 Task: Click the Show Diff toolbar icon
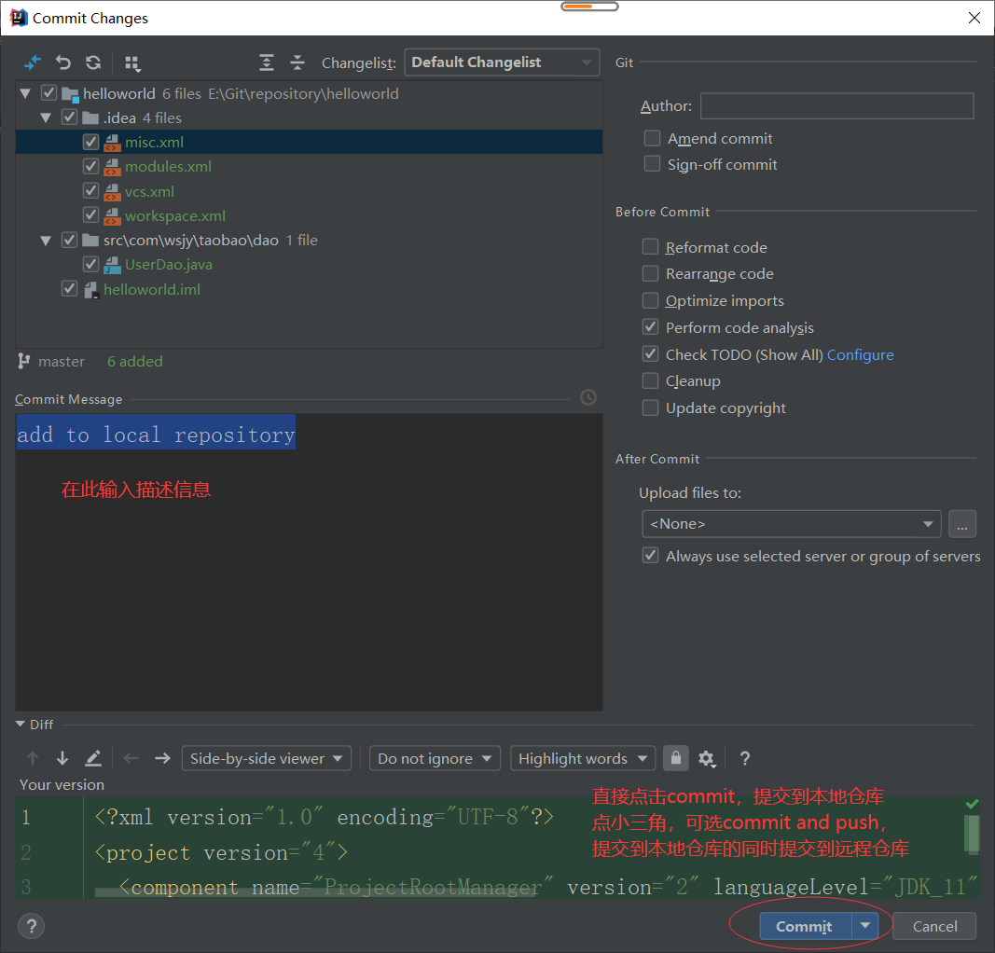tap(32, 62)
